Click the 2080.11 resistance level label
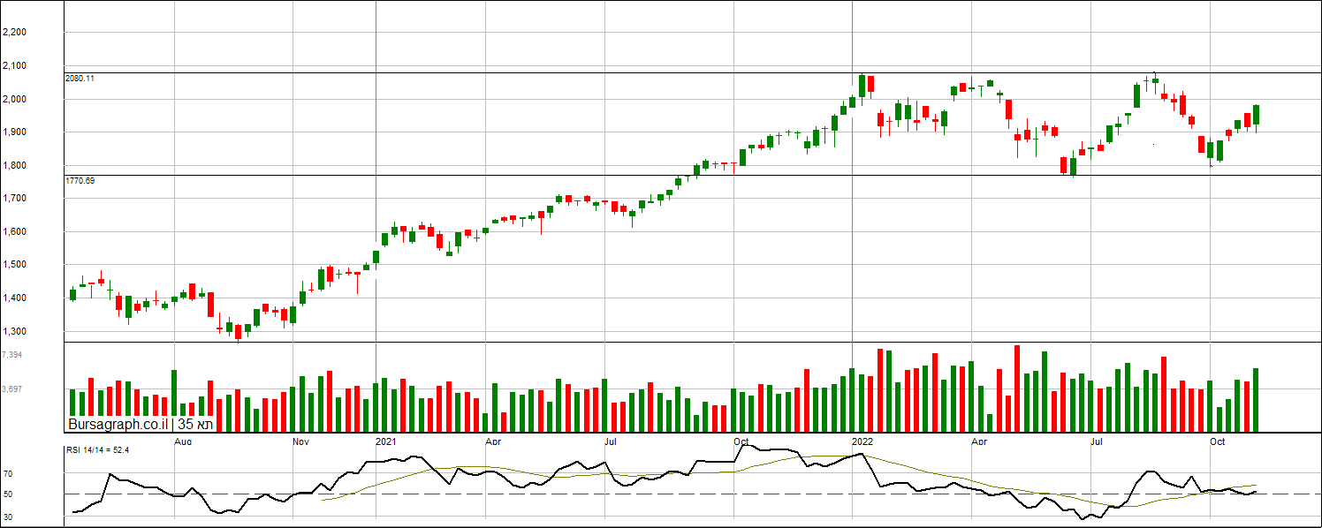1322x528 pixels. [x=80, y=79]
